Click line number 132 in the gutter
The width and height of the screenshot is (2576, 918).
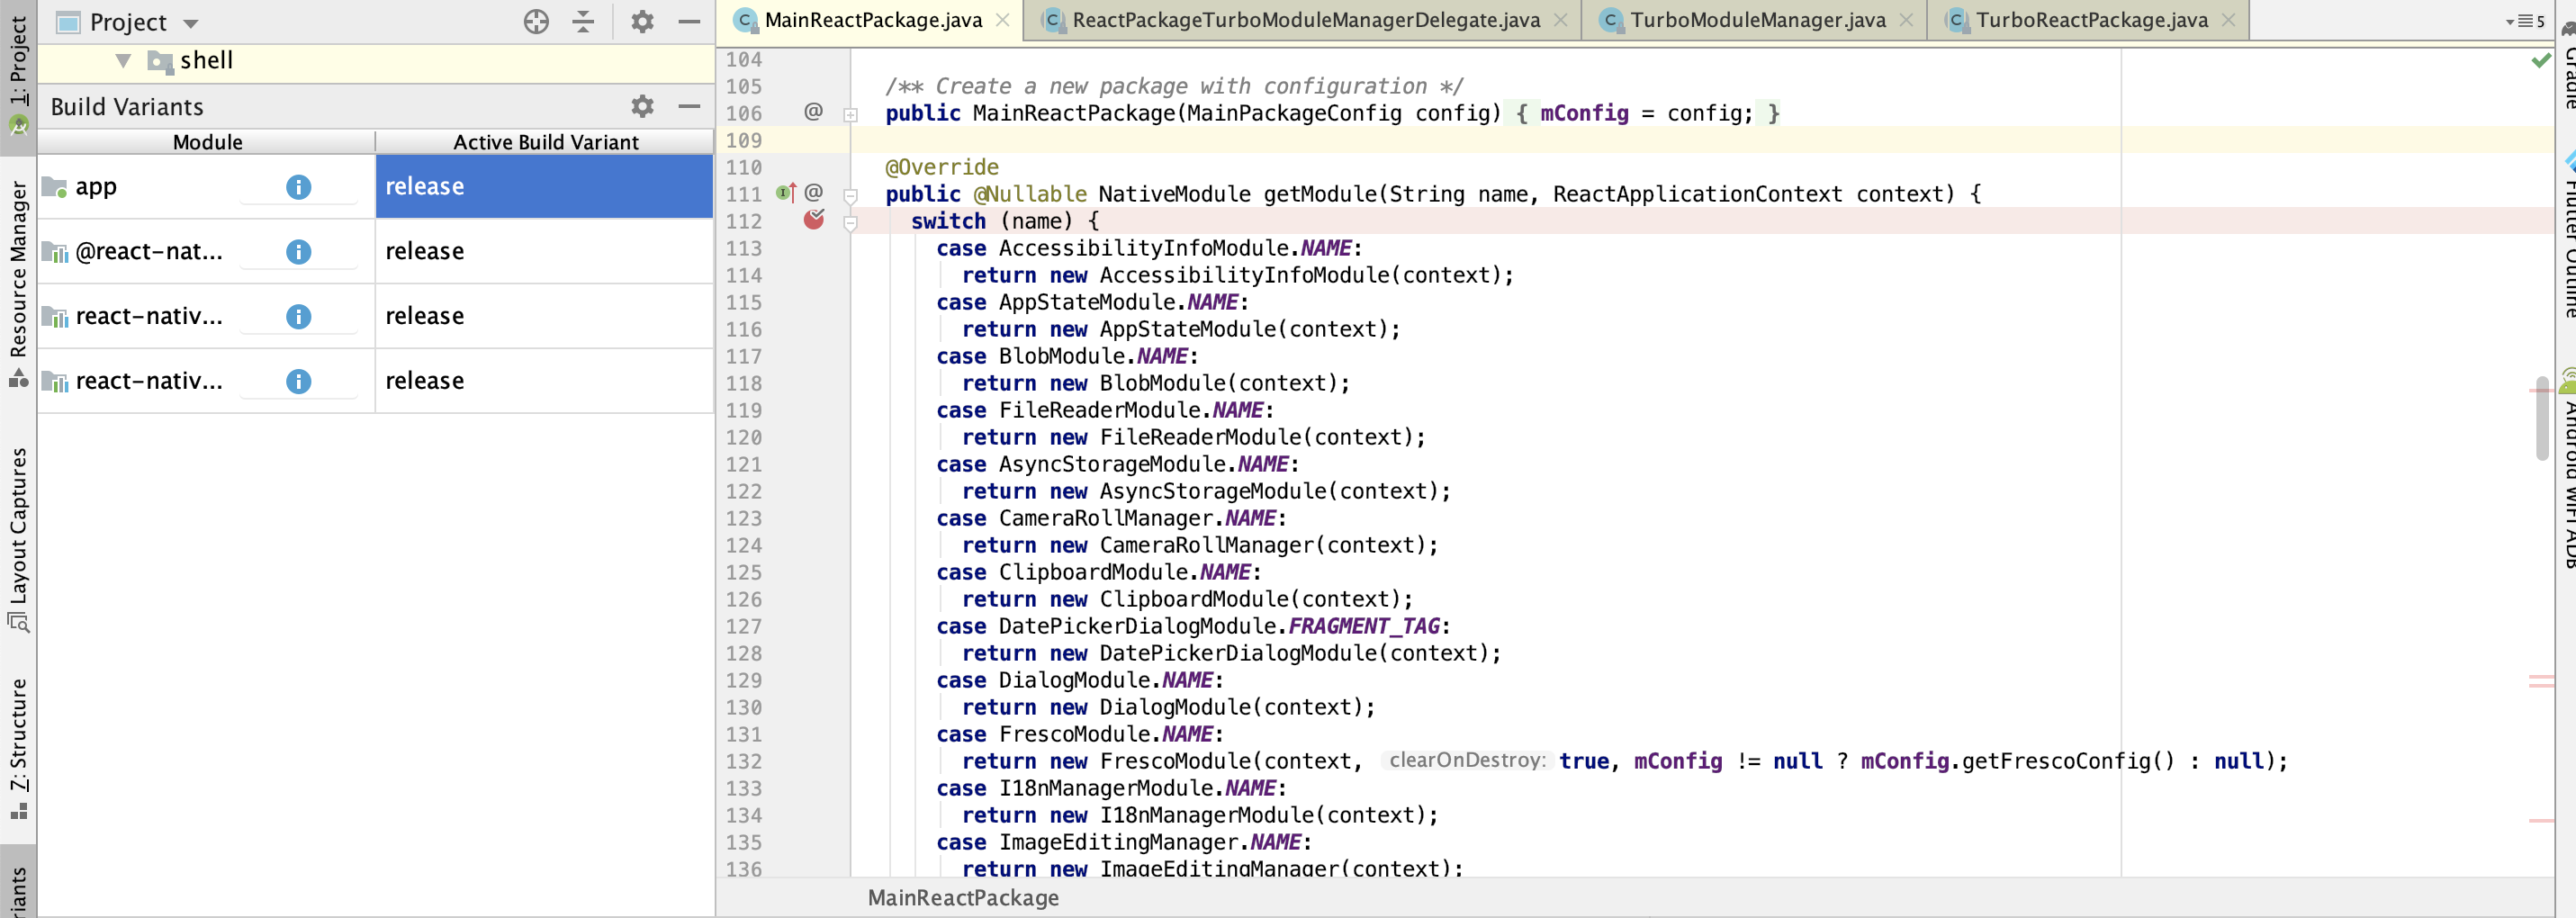tap(743, 762)
